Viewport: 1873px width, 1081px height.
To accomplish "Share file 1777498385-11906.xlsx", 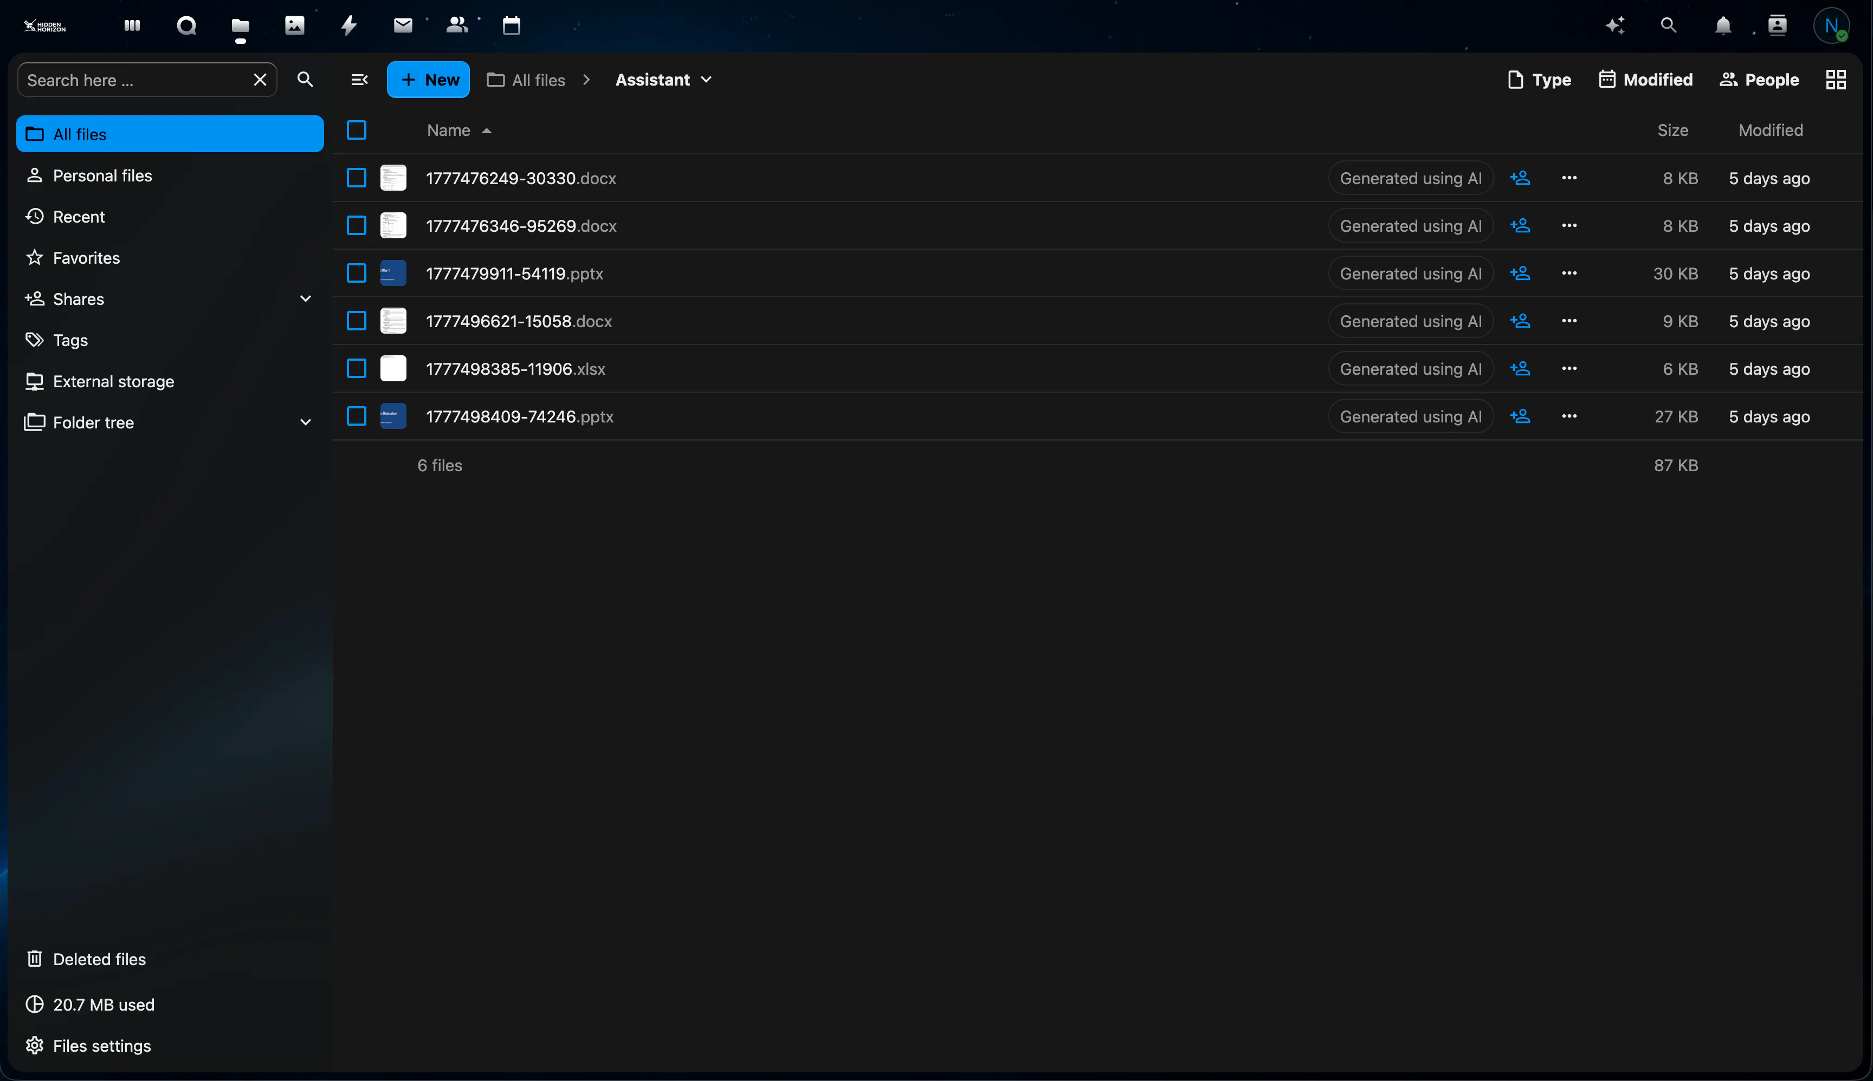I will [x=1520, y=368].
